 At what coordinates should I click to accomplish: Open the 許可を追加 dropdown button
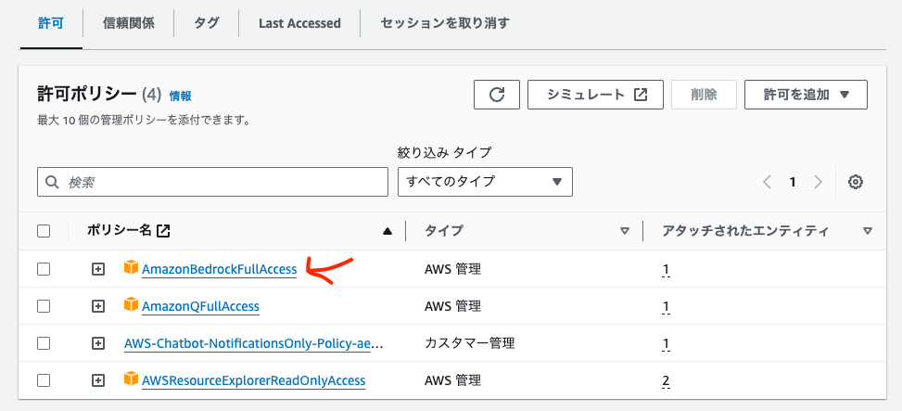[x=806, y=94]
